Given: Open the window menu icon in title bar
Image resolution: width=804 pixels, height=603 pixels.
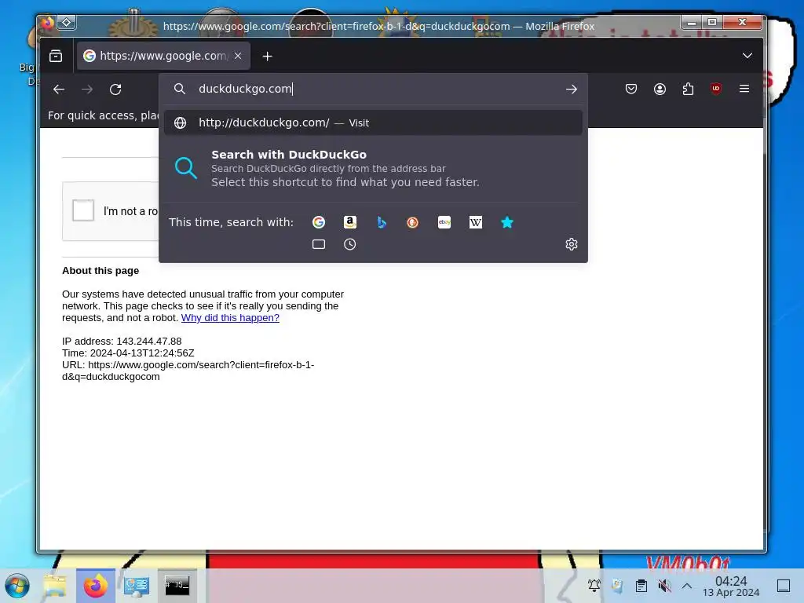Looking at the screenshot, I should pyautogui.click(x=48, y=23).
